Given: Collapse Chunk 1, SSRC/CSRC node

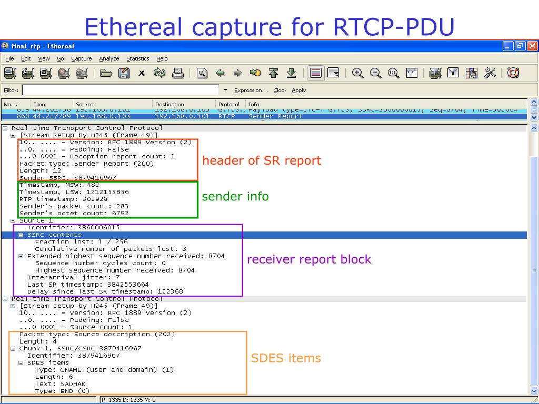Looking at the screenshot, I should coord(13,349).
